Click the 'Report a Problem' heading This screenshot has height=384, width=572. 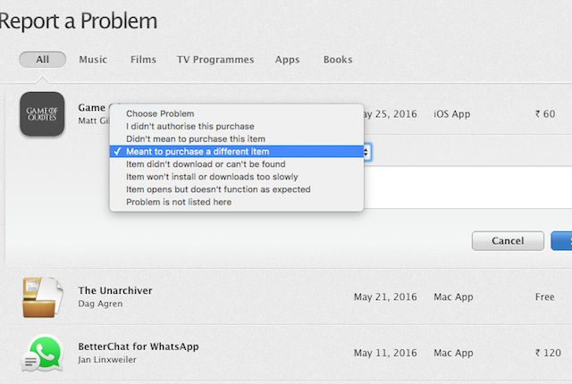pyautogui.click(x=78, y=21)
